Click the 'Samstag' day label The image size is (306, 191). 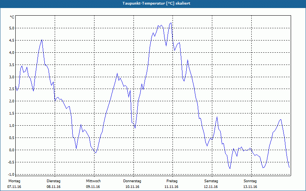(x=211, y=181)
